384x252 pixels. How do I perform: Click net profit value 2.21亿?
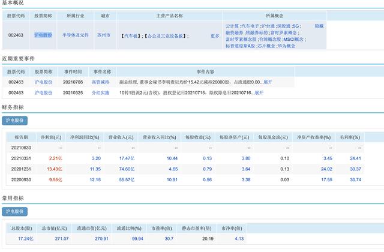(56, 158)
